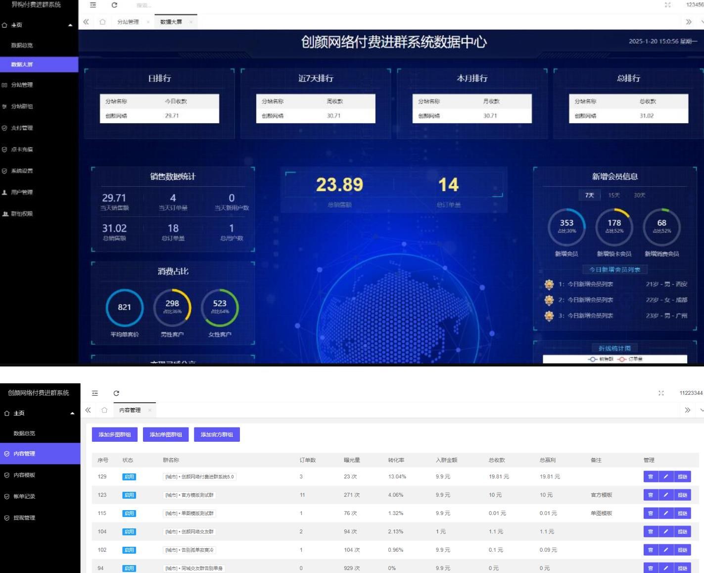Click the 7天 period selector in 新增会员信息
704x573 pixels.
(x=589, y=195)
